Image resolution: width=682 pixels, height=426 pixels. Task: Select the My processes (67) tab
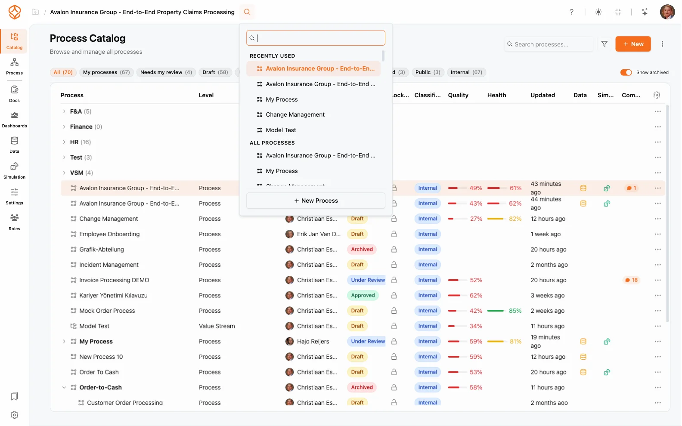[x=106, y=72]
